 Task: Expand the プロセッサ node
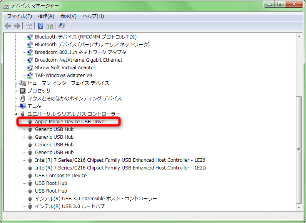click(16, 91)
